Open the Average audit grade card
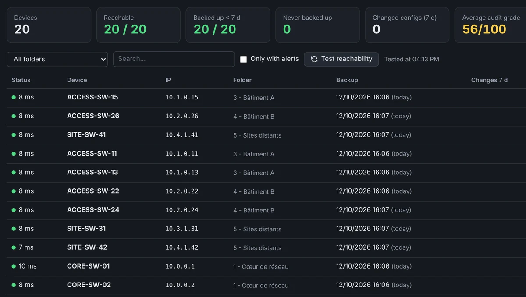 coord(490,25)
